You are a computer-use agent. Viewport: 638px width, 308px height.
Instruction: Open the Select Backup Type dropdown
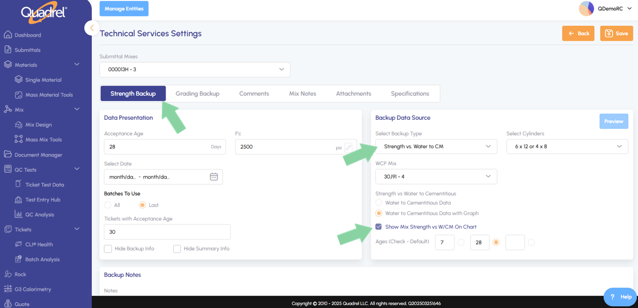[436, 147]
